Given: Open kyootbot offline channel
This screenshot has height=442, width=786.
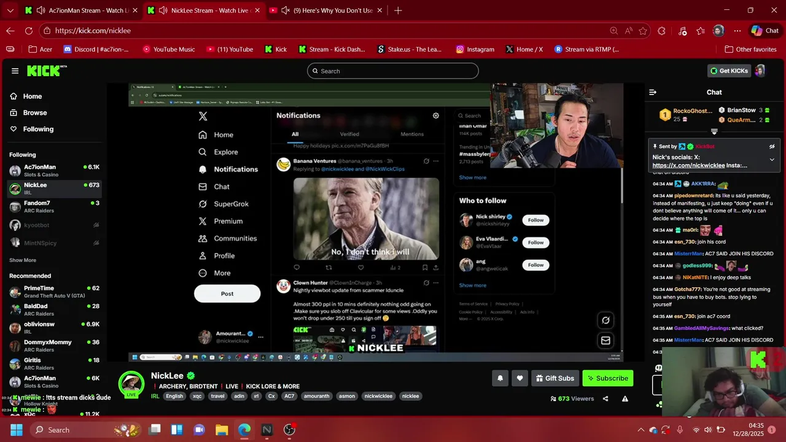Looking at the screenshot, I should coord(54,225).
